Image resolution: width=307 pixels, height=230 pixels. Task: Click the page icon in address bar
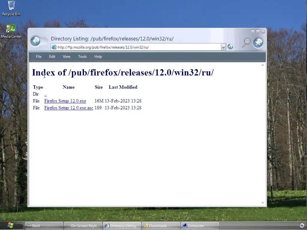[54, 47]
